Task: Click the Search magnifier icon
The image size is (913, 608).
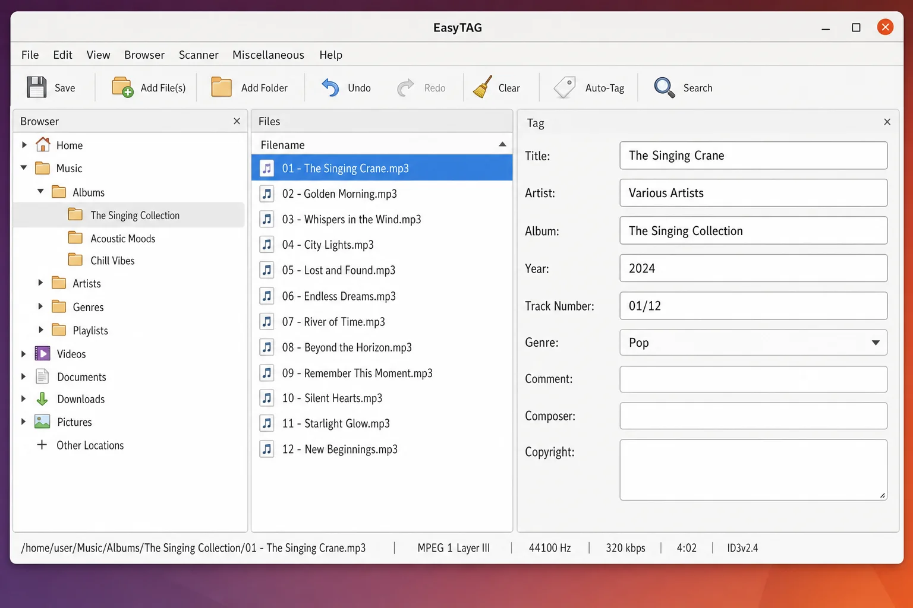Action: pyautogui.click(x=665, y=87)
